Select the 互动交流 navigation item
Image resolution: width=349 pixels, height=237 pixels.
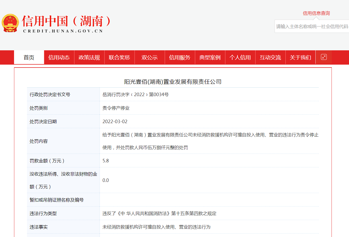(x=270, y=57)
